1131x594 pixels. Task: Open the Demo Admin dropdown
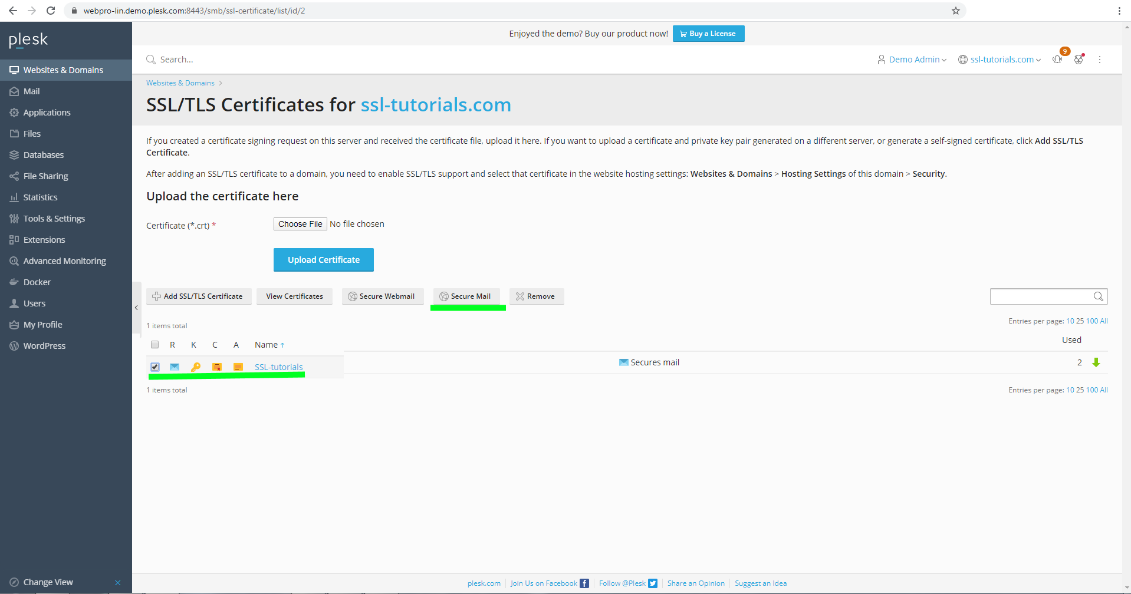[x=912, y=60]
